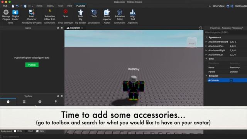Click the share icon beside username
The height and width of the screenshot is (139, 247).
232,6
